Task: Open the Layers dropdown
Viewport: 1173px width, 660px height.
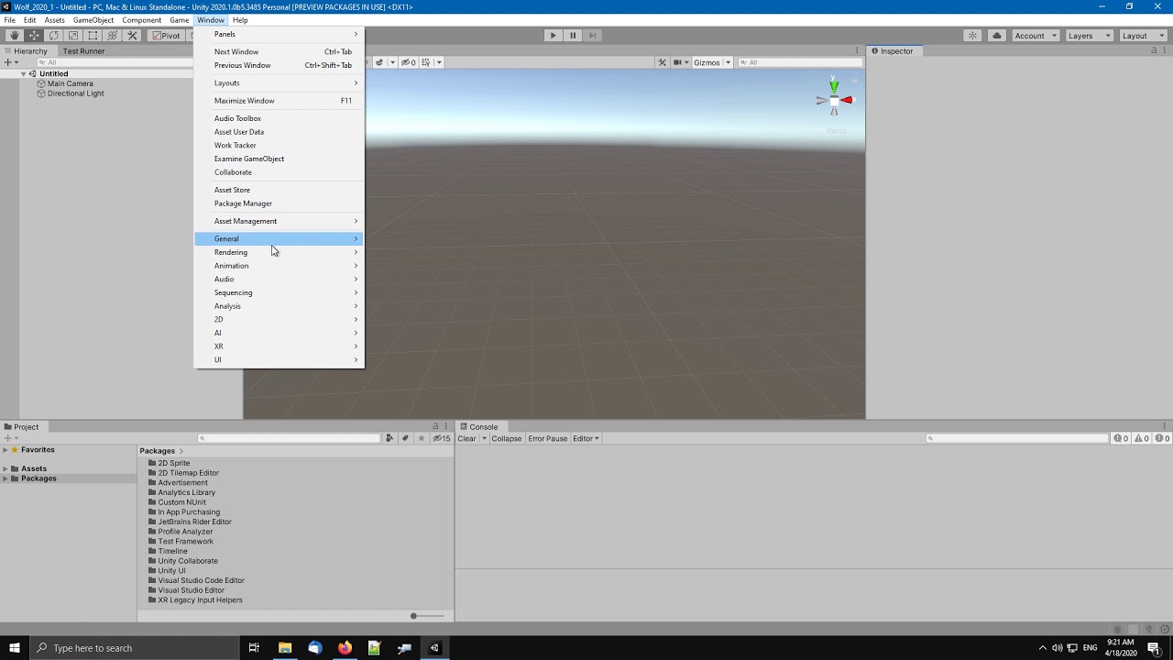Action: (x=1089, y=35)
